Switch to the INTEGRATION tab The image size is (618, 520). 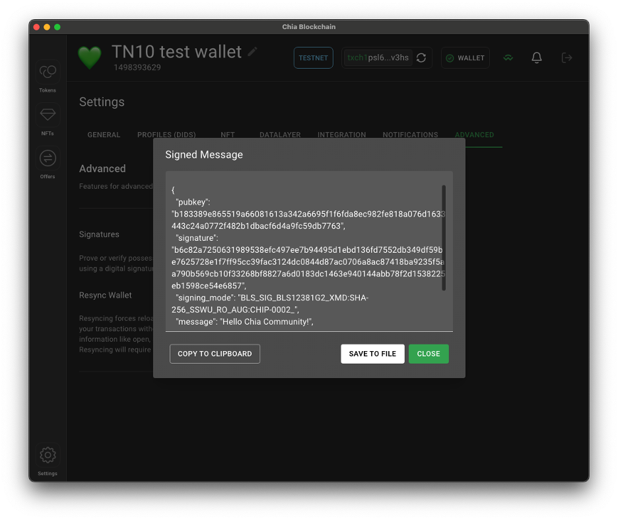pyautogui.click(x=342, y=135)
